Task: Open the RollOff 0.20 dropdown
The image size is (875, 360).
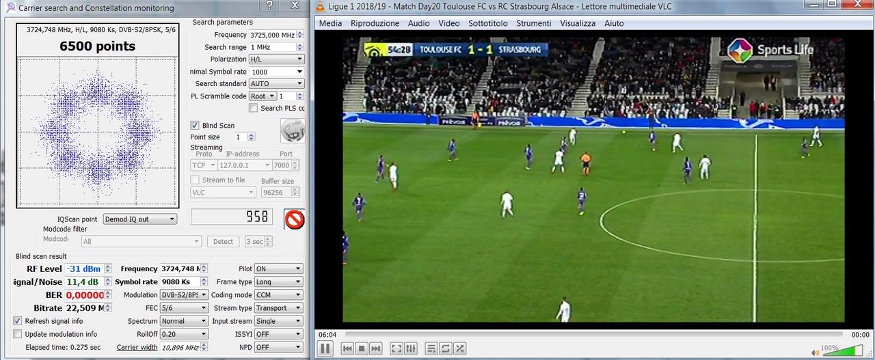Action: click(184, 334)
